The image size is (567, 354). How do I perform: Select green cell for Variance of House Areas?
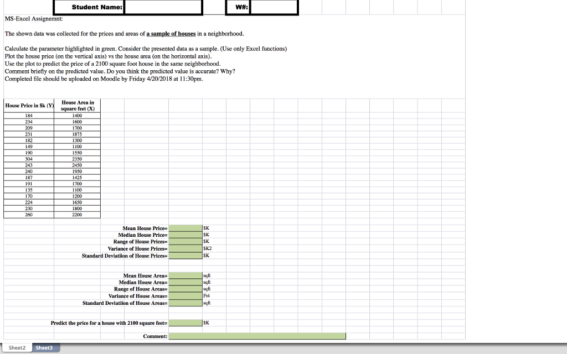[185, 296]
